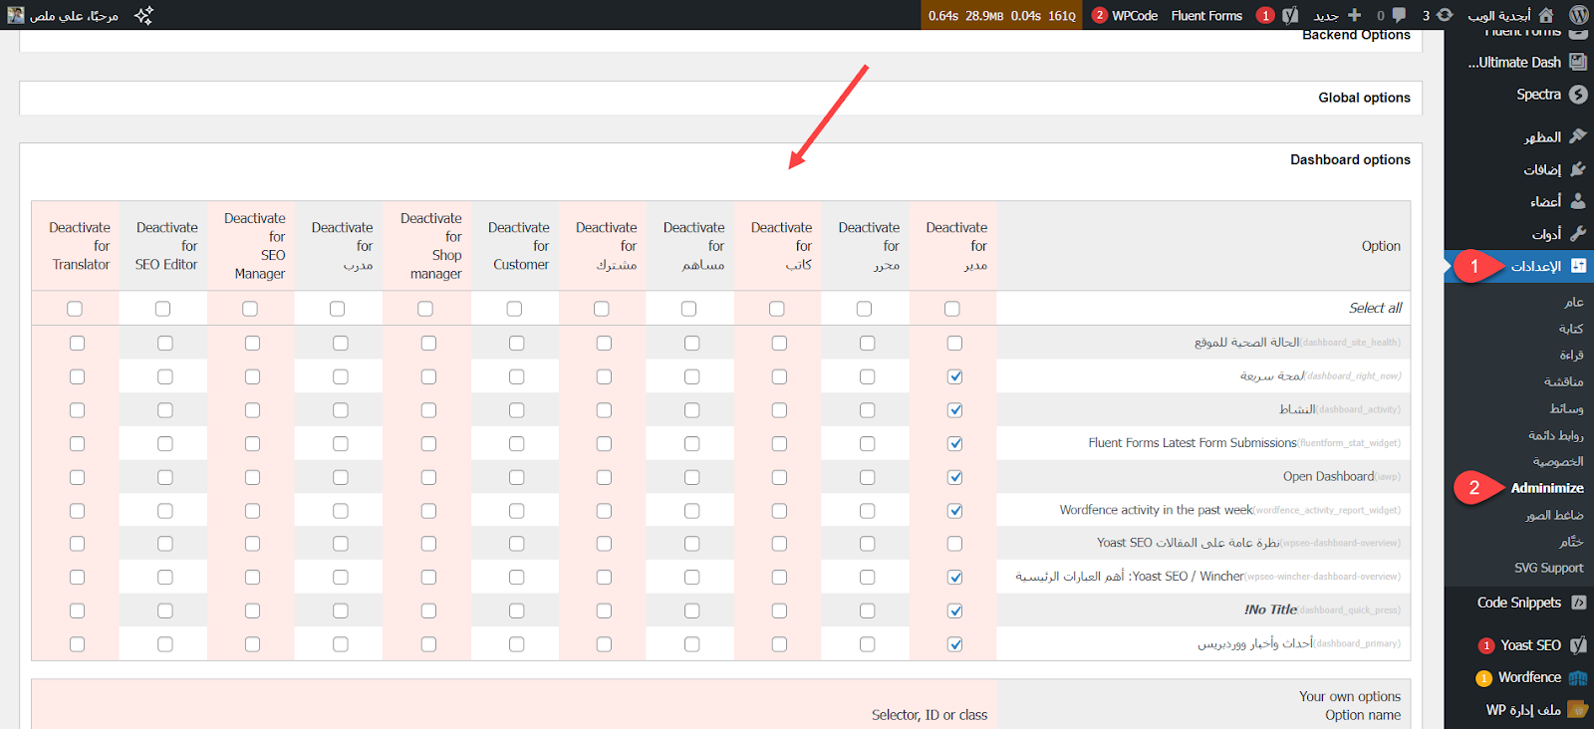The height and width of the screenshot is (729, 1594).
Task: Expand the Global options section
Action: pyautogui.click(x=1364, y=98)
